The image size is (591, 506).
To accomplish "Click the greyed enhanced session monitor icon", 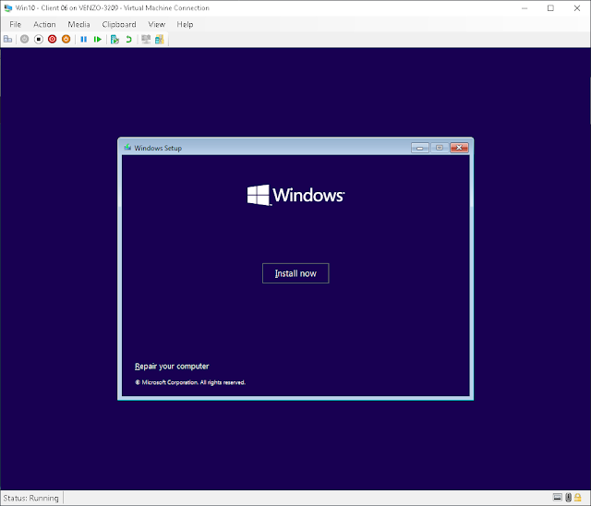I will [x=146, y=39].
